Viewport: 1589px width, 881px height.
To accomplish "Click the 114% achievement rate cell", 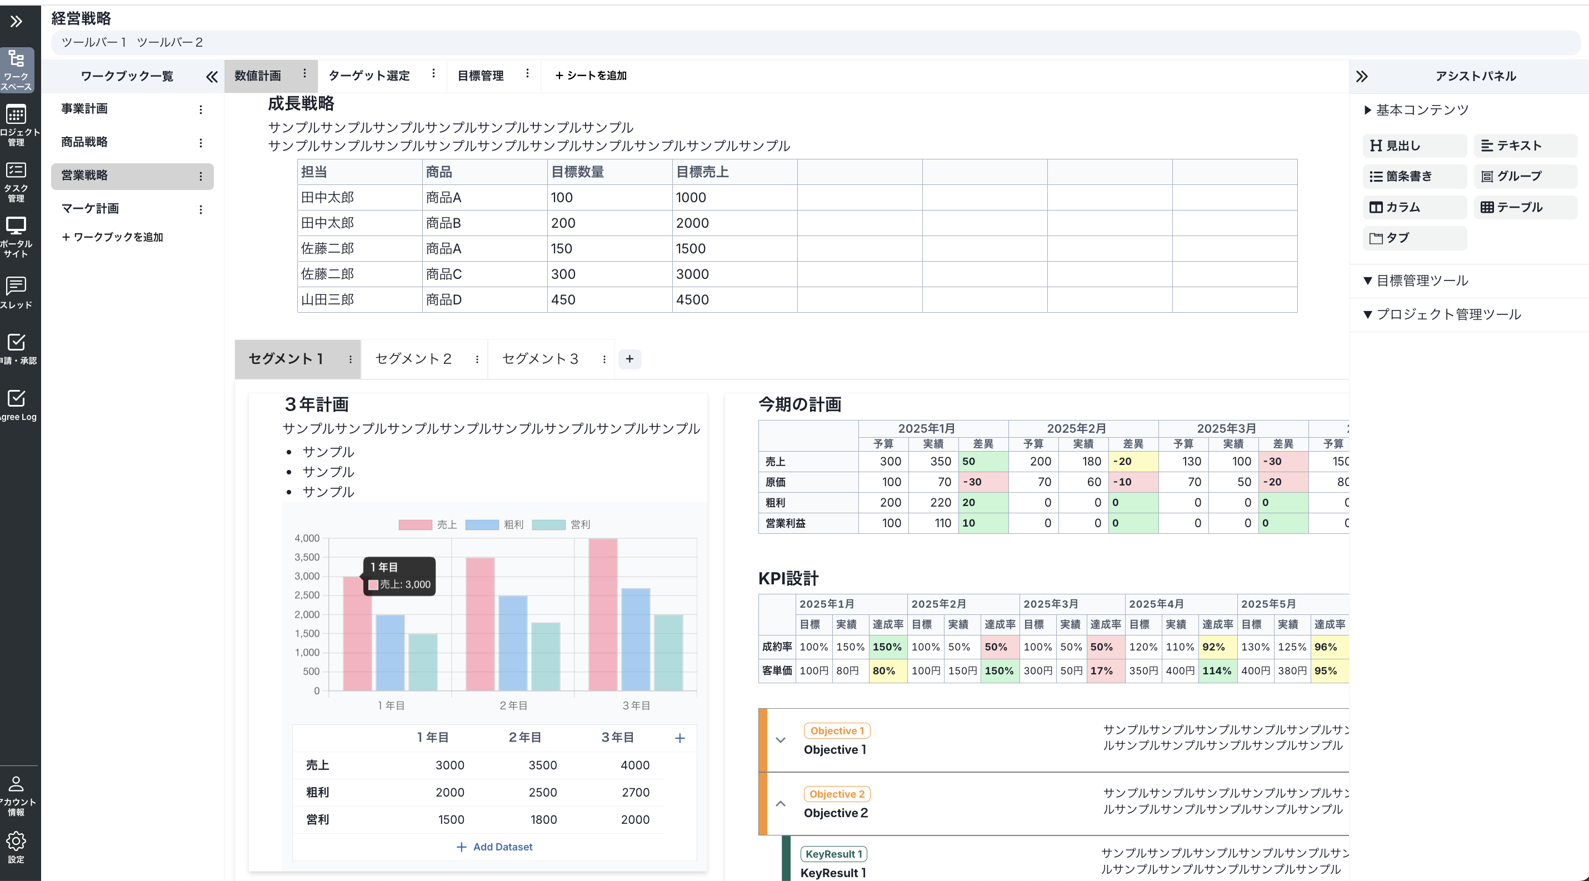I will tap(1218, 671).
